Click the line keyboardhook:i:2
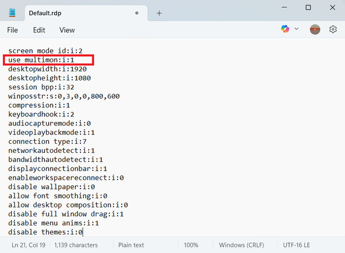345x253 pixels. (x=41, y=114)
